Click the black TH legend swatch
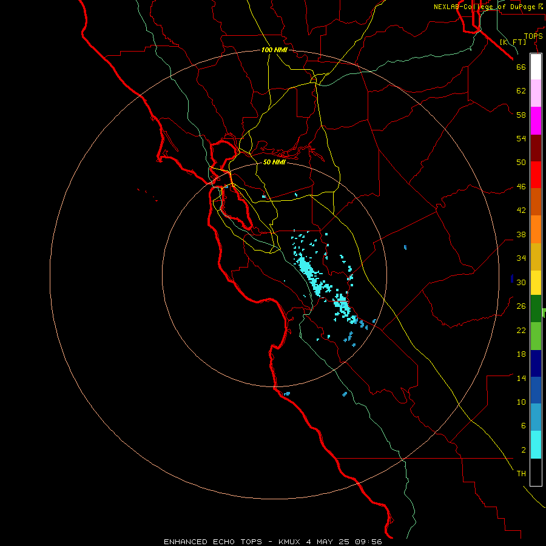Image resolution: width=546 pixels, height=546 pixels. [x=536, y=472]
